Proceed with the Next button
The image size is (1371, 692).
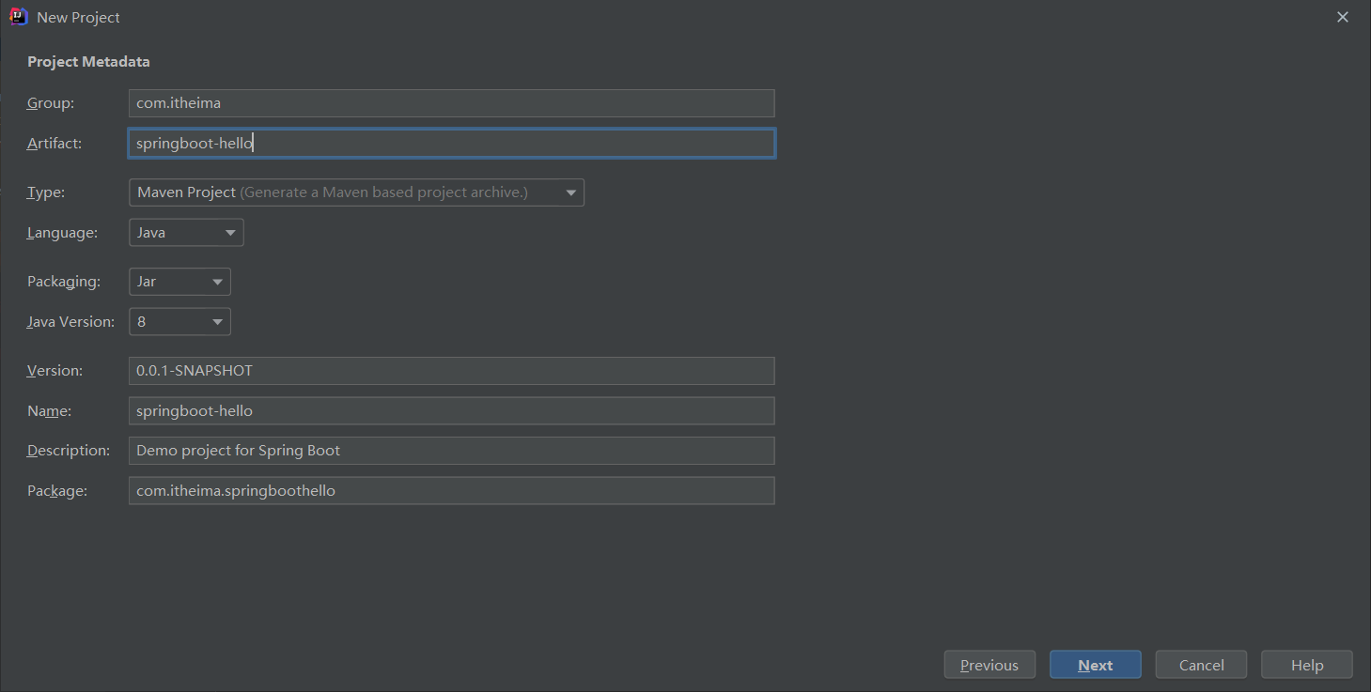point(1096,665)
